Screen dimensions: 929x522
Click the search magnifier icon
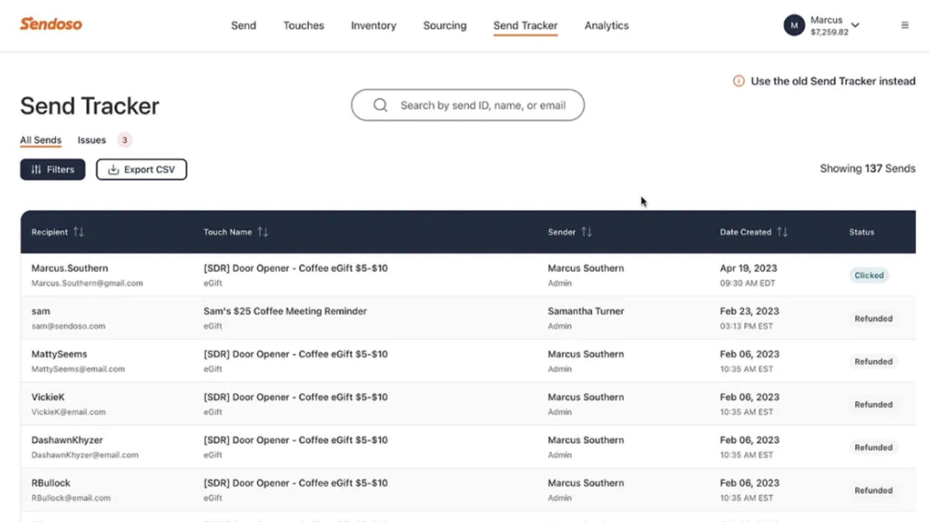pos(380,105)
